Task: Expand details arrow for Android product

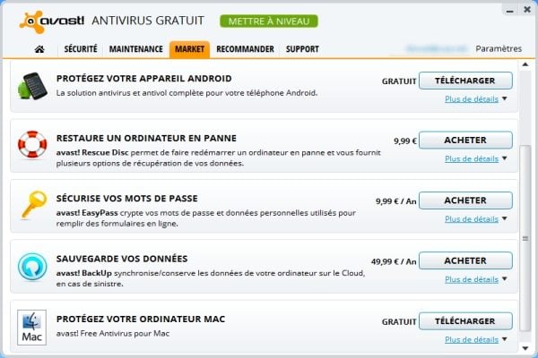Action: click(x=505, y=99)
